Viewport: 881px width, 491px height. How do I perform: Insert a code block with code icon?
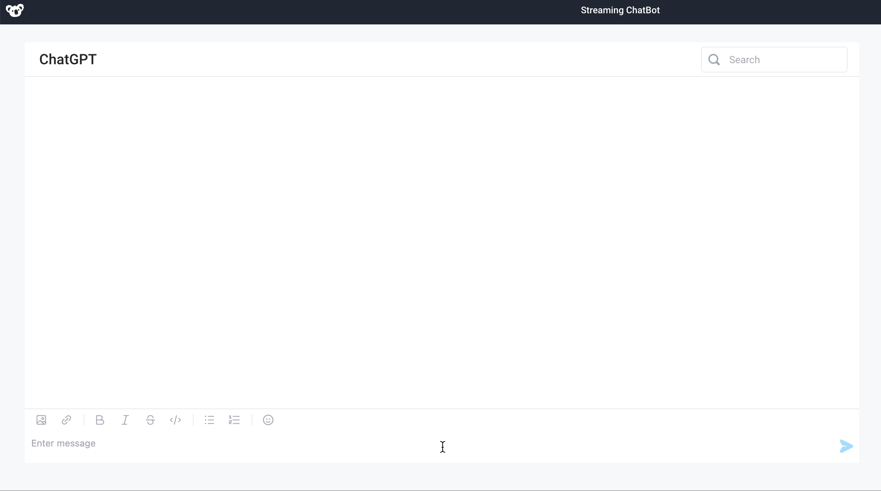(x=175, y=420)
